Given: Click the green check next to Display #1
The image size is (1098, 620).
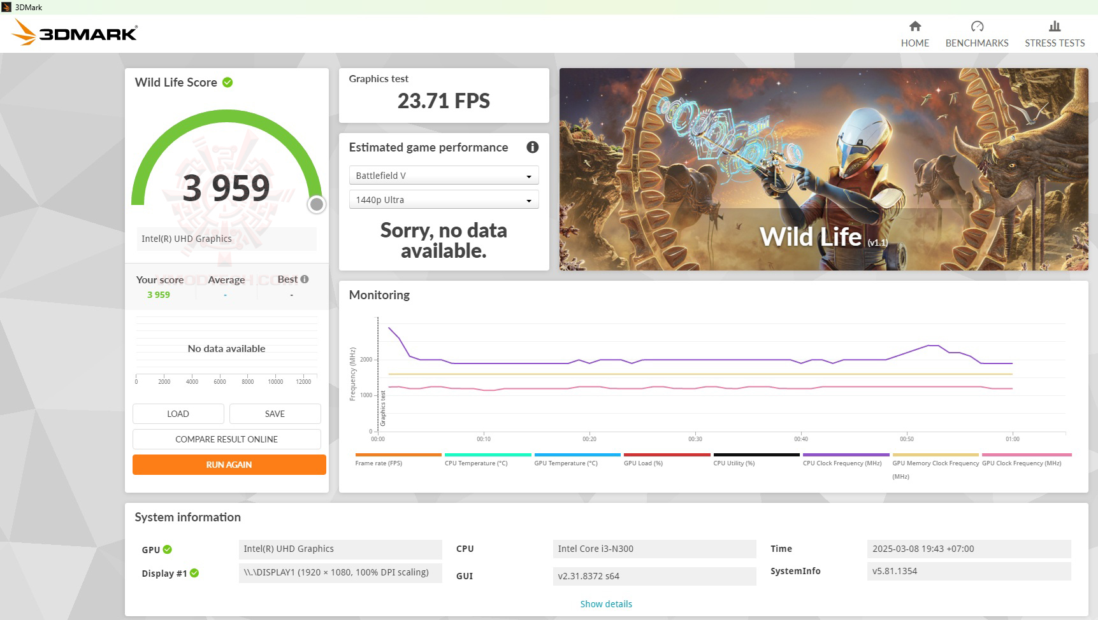Looking at the screenshot, I should pos(194,573).
